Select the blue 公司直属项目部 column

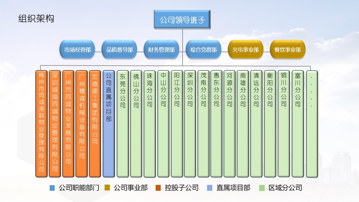coord(109,124)
